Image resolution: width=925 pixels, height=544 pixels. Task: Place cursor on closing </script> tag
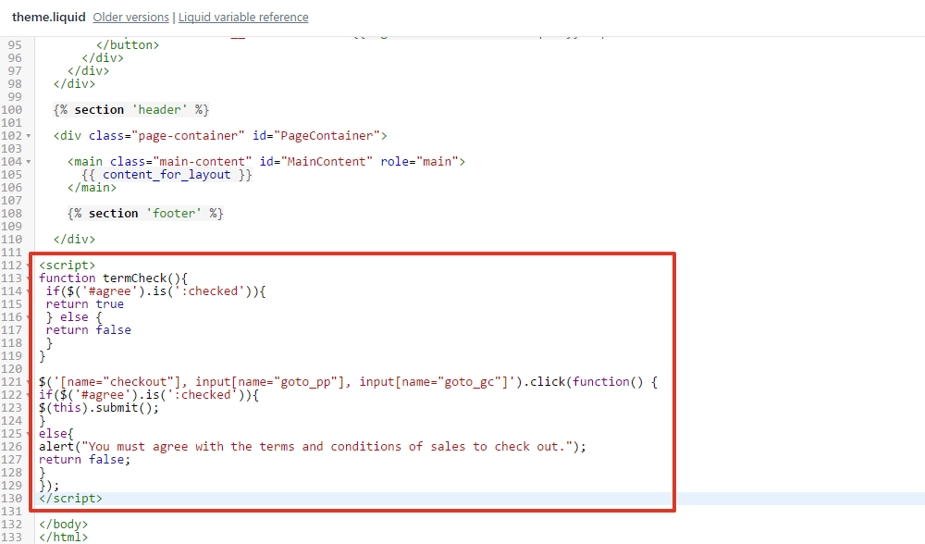pos(70,499)
